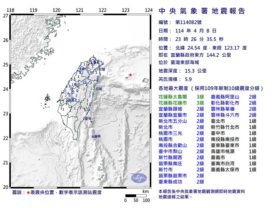Click the row 苗栗縣苗栗市
The height and width of the screenshot is (208, 277).
[181, 175]
